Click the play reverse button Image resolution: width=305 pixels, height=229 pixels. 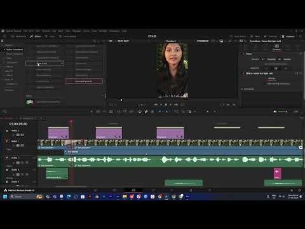161,104
